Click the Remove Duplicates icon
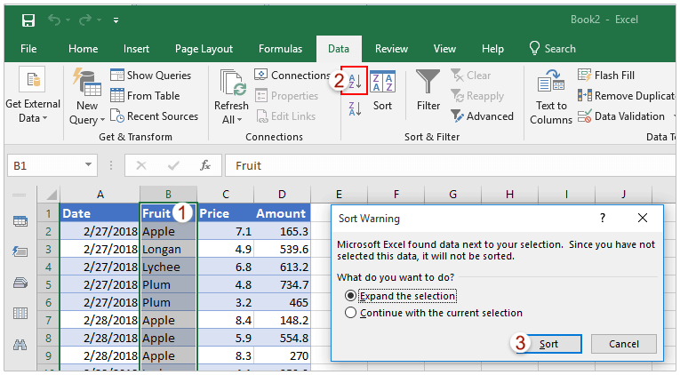680x375 pixels. [585, 95]
